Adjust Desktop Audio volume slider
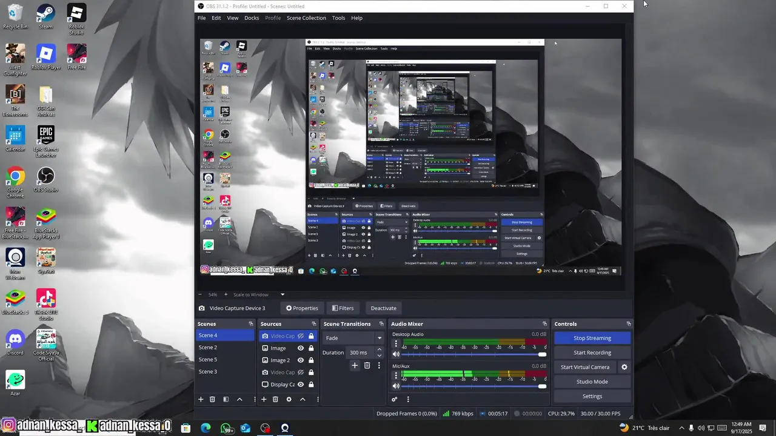Image resolution: width=776 pixels, height=436 pixels. pyautogui.click(x=474, y=354)
